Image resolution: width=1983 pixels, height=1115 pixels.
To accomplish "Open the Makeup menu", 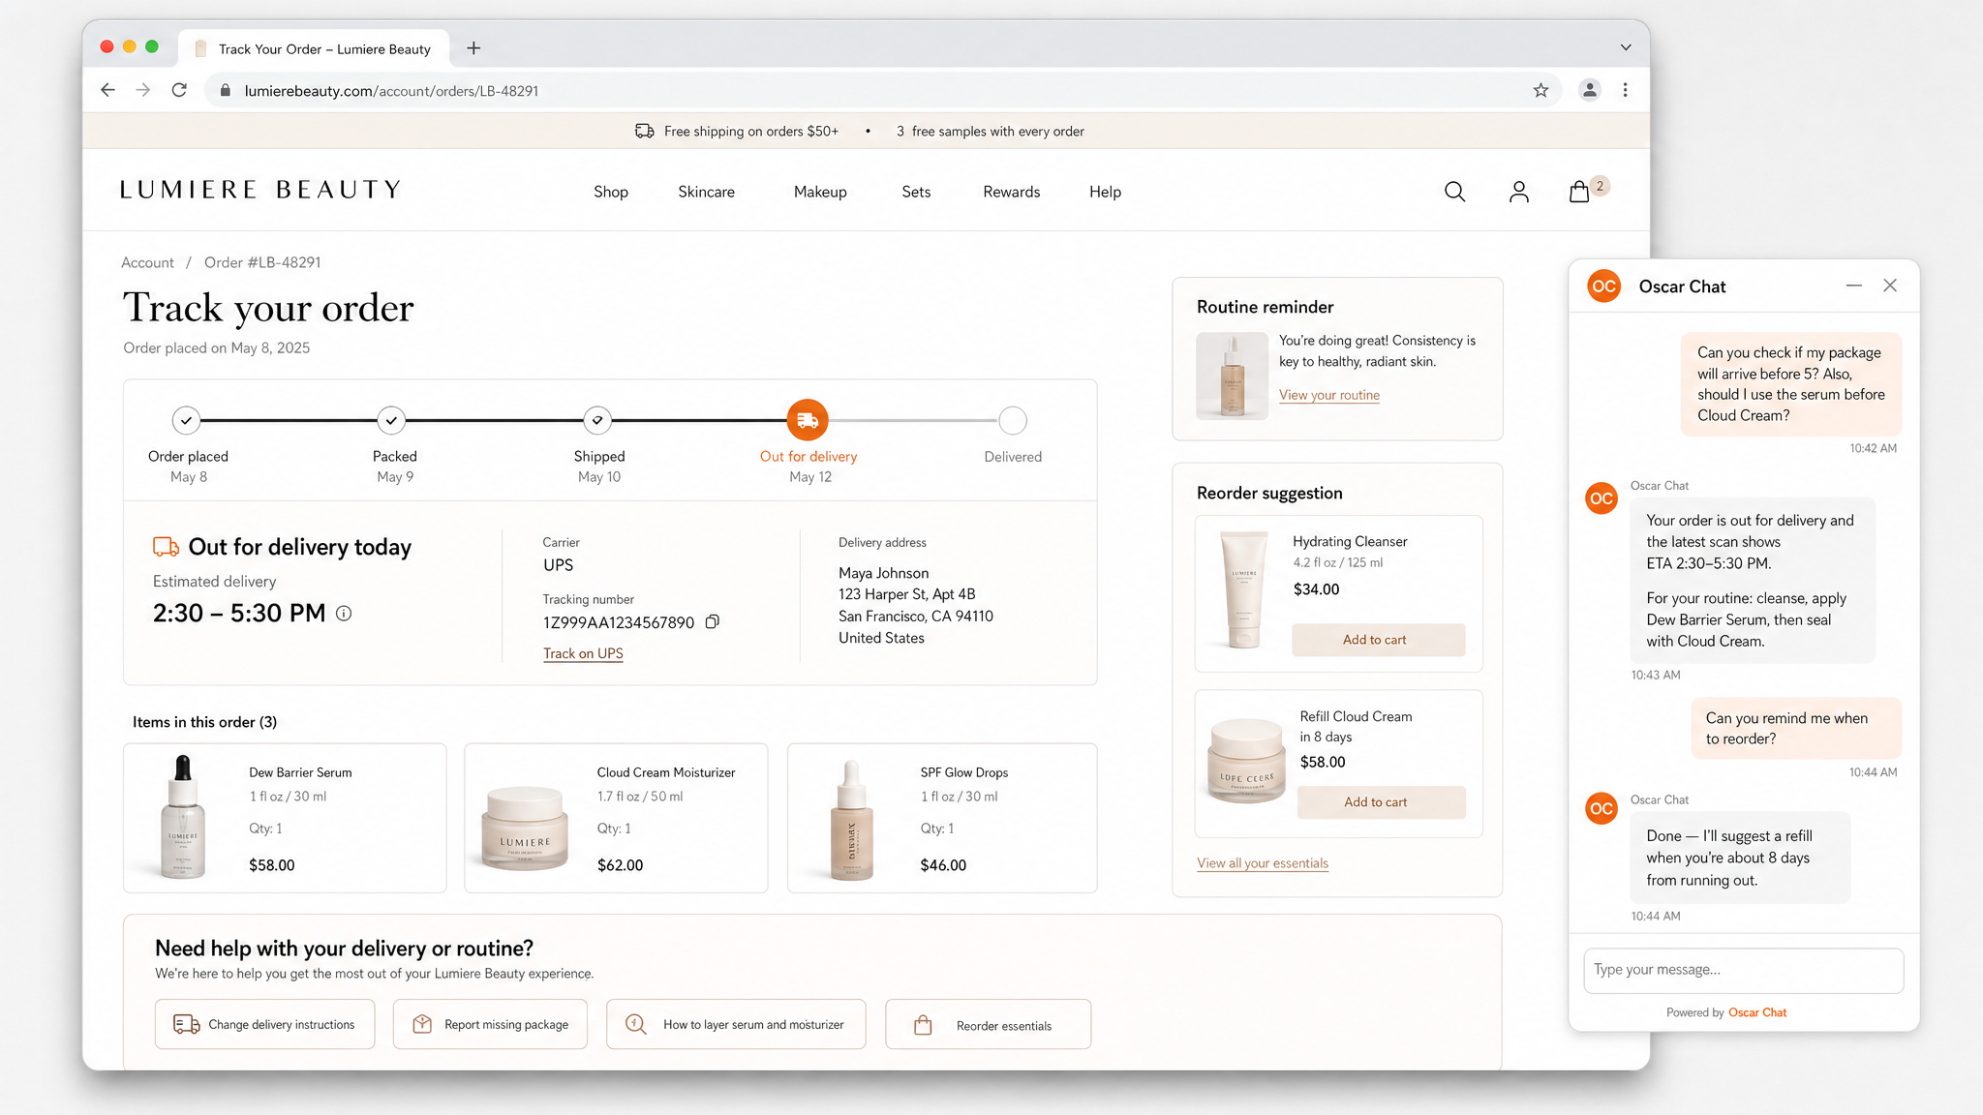I will pyautogui.click(x=820, y=192).
